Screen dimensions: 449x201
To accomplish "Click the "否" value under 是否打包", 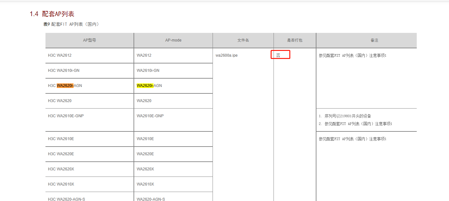I will [278, 55].
